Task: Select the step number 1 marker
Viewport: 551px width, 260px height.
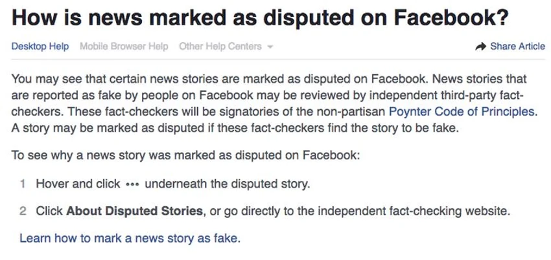Action: pyautogui.click(x=23, y=184)
